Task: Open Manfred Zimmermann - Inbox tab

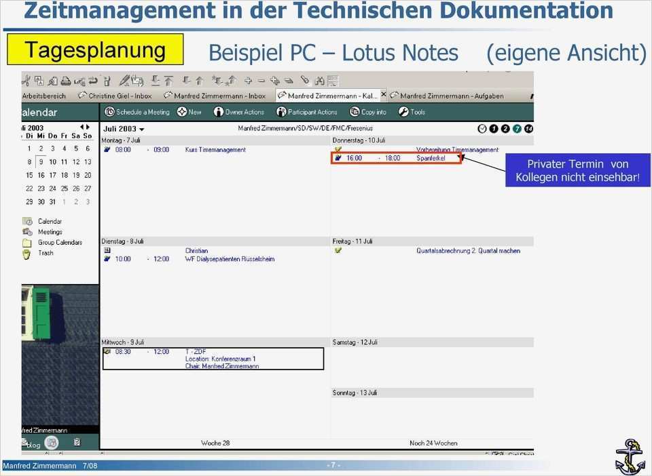Action: coord(215,96)
